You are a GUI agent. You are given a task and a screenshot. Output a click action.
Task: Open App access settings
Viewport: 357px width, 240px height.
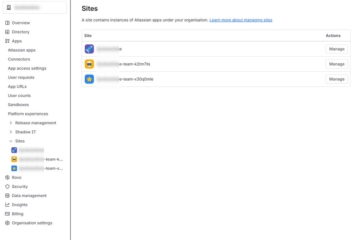pyautogui.click(x=27, y=68)
